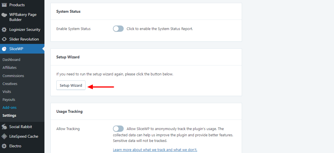The width and height of the screenshot is (334, 153).
Task: Select Creatives in the SliceWP submenu
Action: click(x=10, y=84)
